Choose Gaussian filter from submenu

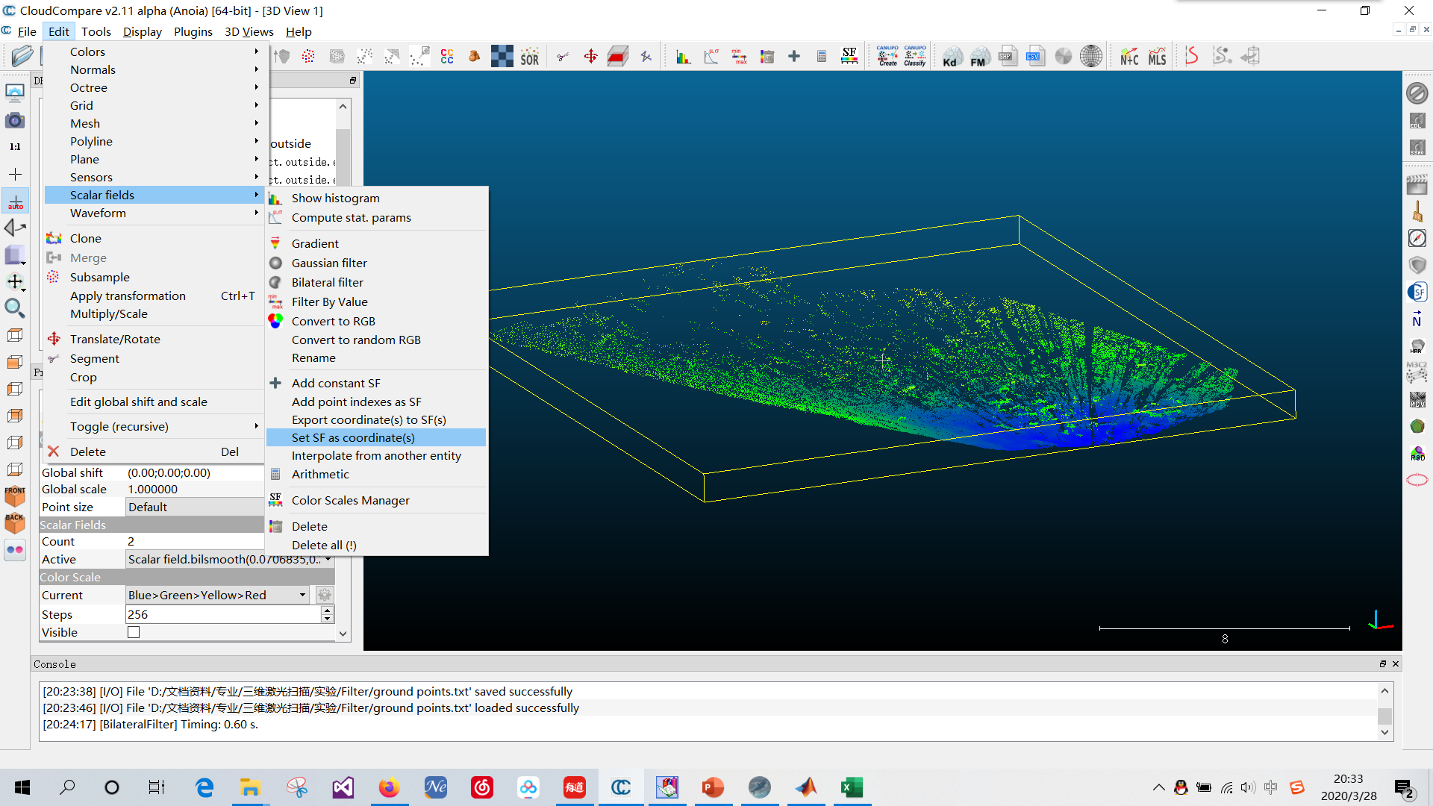pyautogui.click(x=329, y=263)
